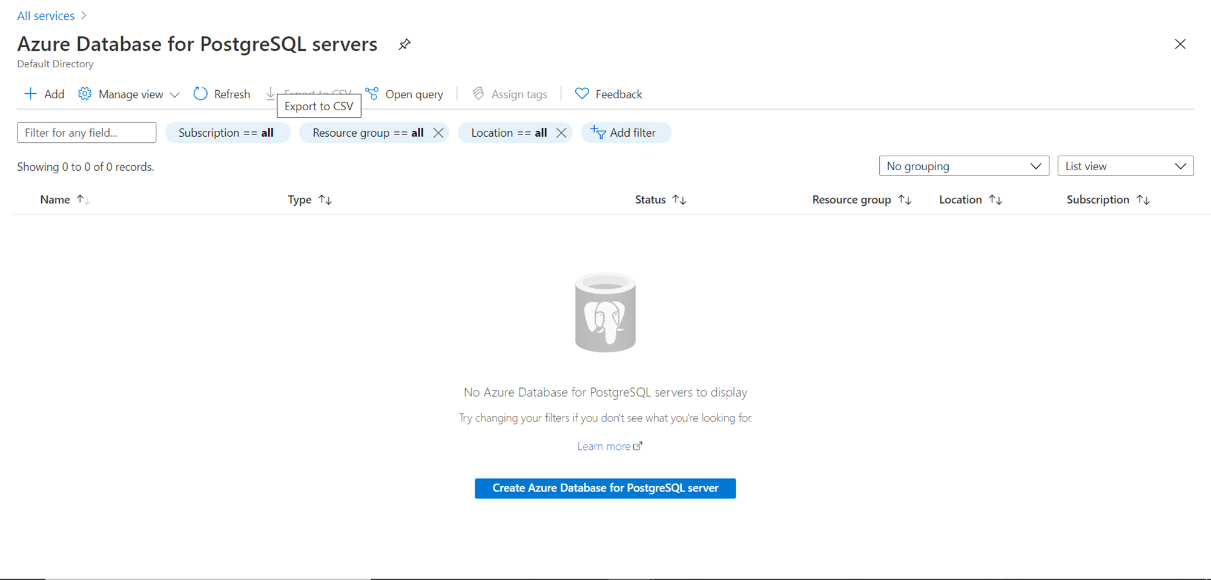Image resolution: width=1211 pixels, height=580 pixels.
Task: Click the Add filter button
Action: click(626, 133)
